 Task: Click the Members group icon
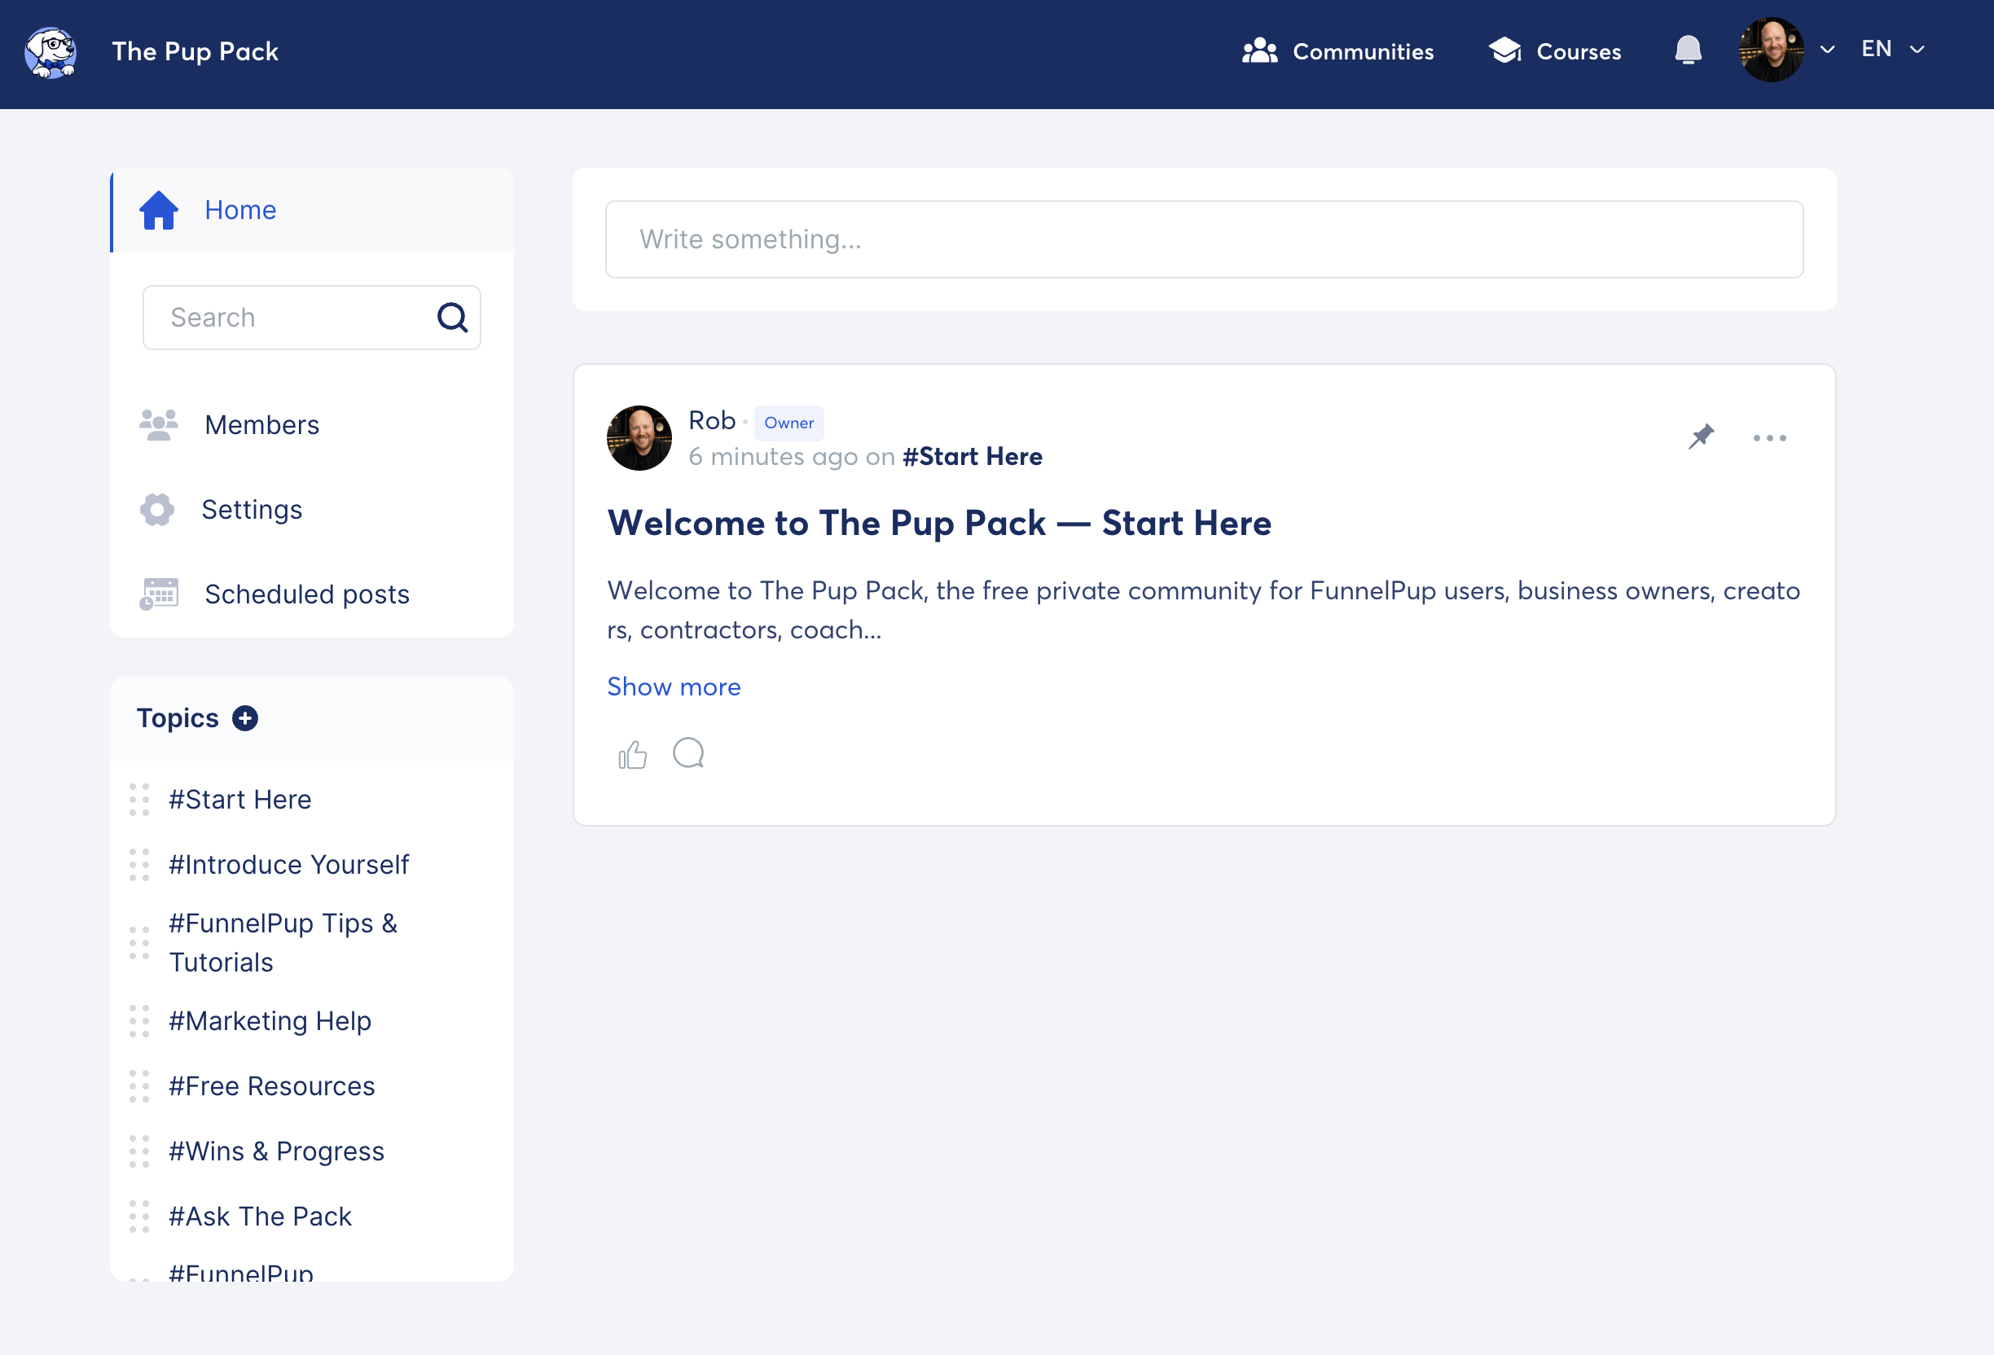(x=159, y=424)
